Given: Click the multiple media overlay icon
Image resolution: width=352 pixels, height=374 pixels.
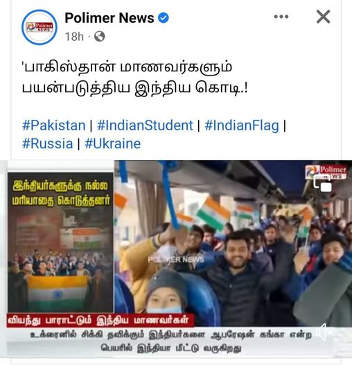Looking at the screenshot, I should (322, 183).
